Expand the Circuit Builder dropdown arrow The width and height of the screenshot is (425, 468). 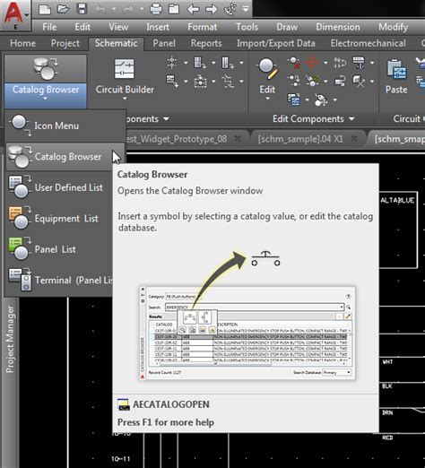click(125, 99)
